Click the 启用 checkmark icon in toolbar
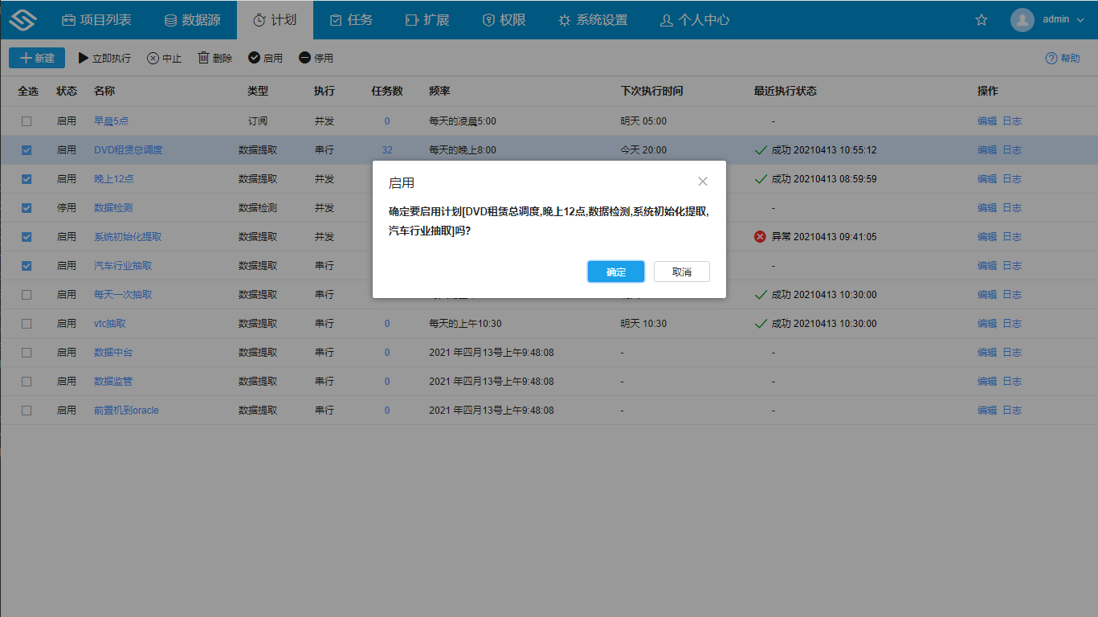The height and width of the screenshot is (617, 1098). 253,57
